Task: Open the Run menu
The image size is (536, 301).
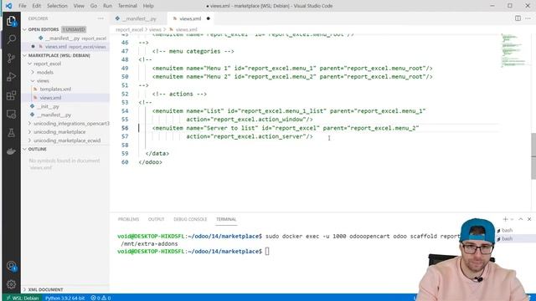Action: (x=107, y=6)
